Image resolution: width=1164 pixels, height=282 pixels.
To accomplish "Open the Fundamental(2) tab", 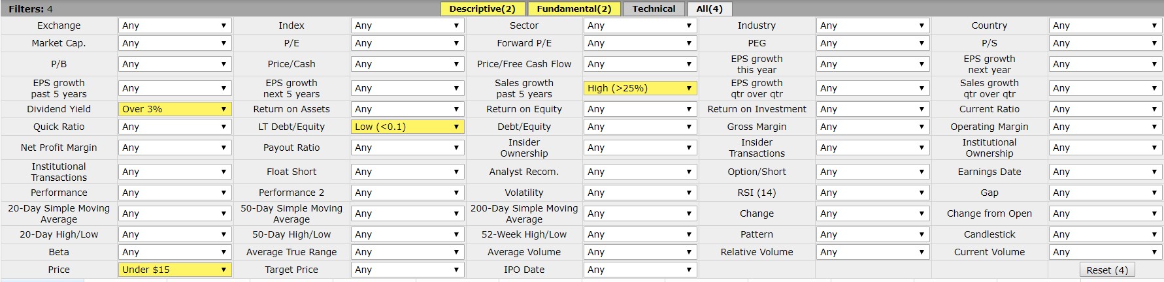I will (x=574, y=8).
